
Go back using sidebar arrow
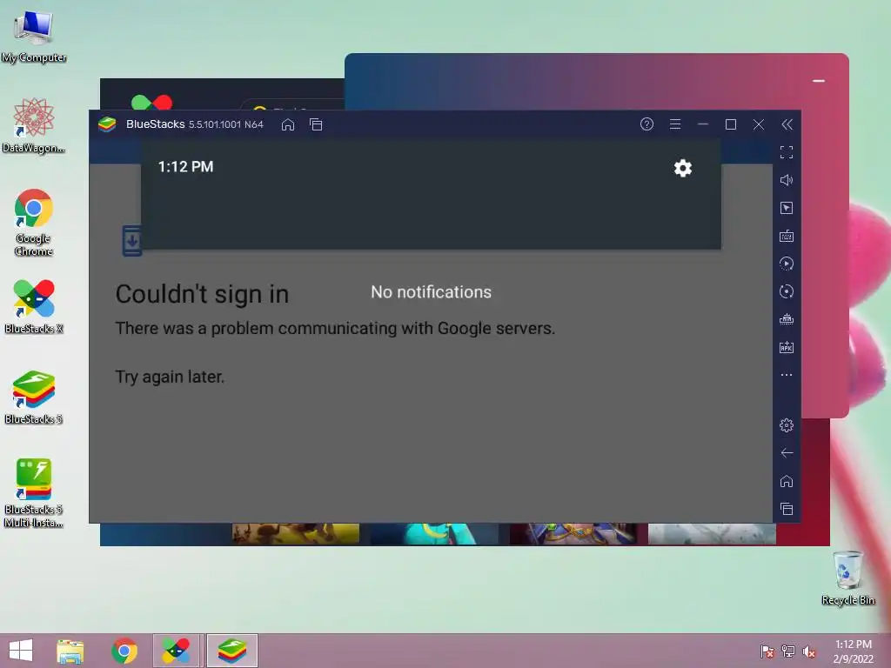pyautogui.click(x=787, y=452)
